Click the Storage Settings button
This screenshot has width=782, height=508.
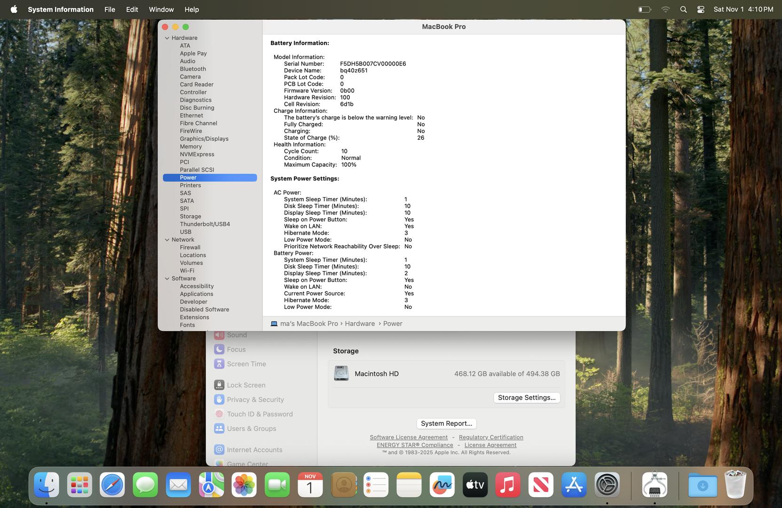[x=526, y=397]
